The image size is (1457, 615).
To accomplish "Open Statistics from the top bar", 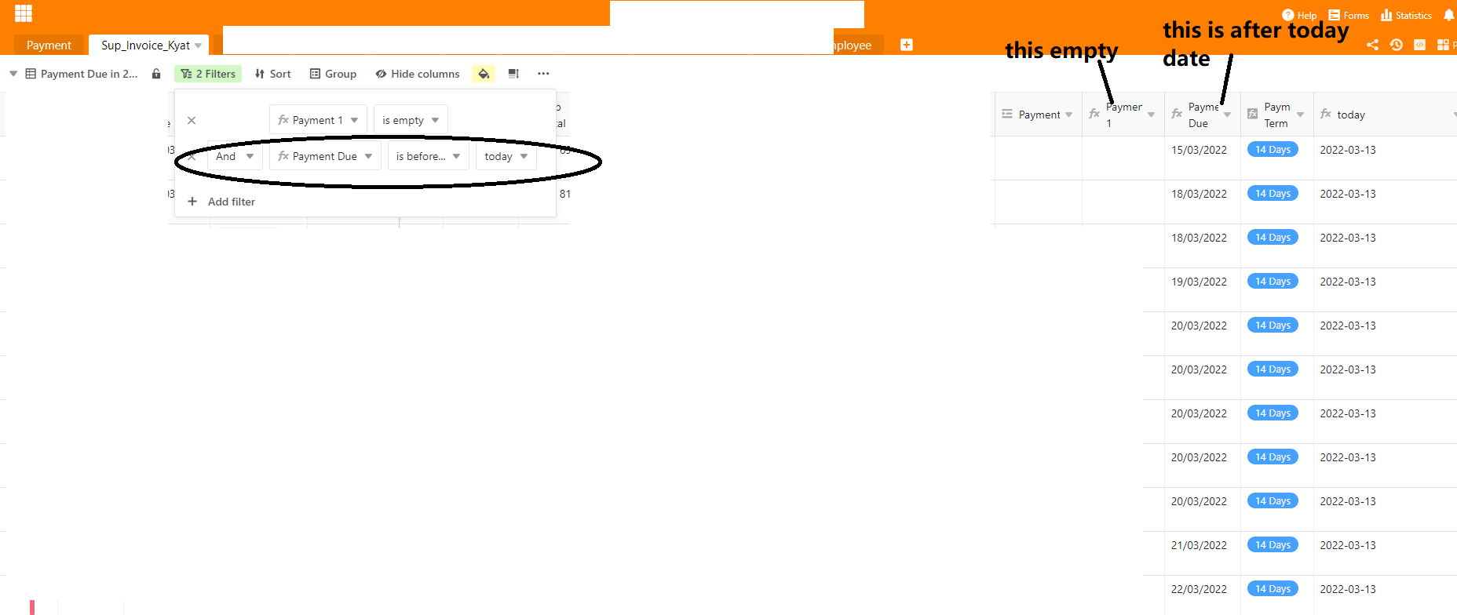I will [x=1406, y=15].
